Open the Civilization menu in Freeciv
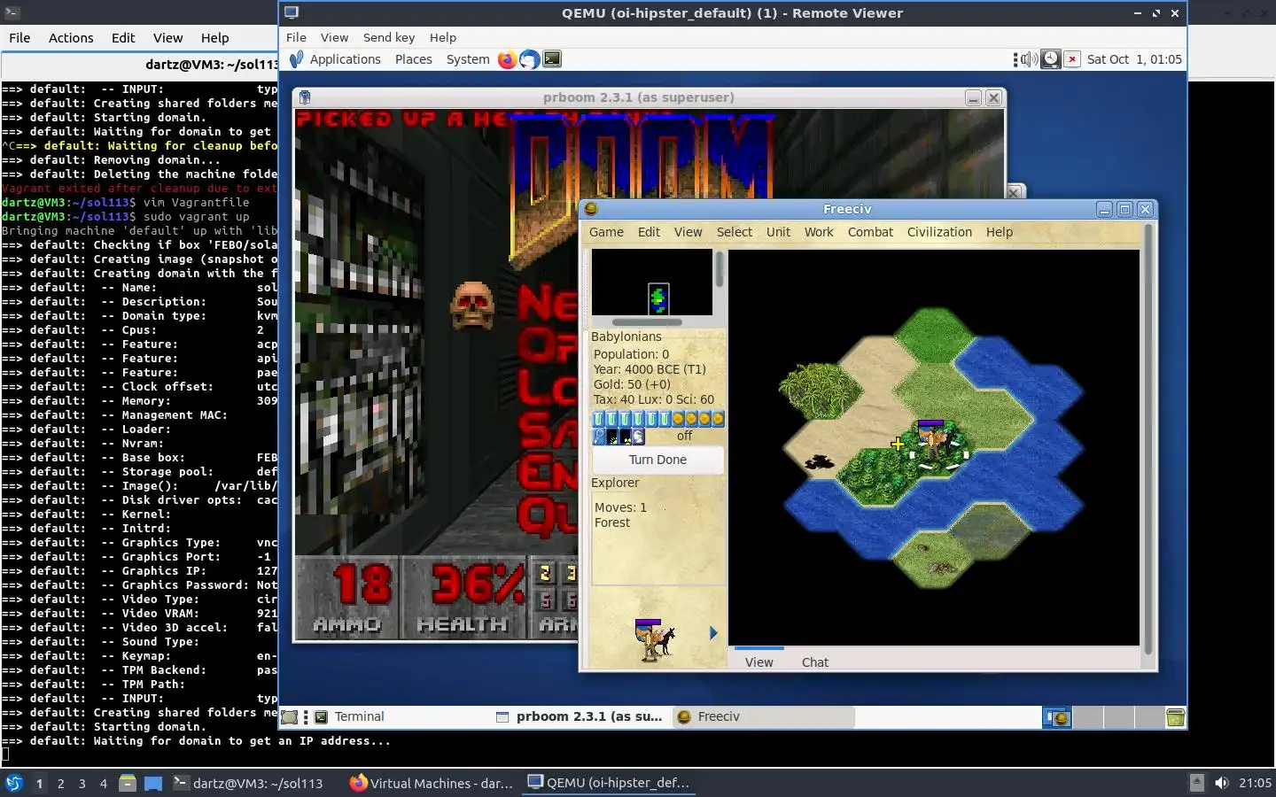The height and width of the screenshot is (797, 1276). point(939,232)
